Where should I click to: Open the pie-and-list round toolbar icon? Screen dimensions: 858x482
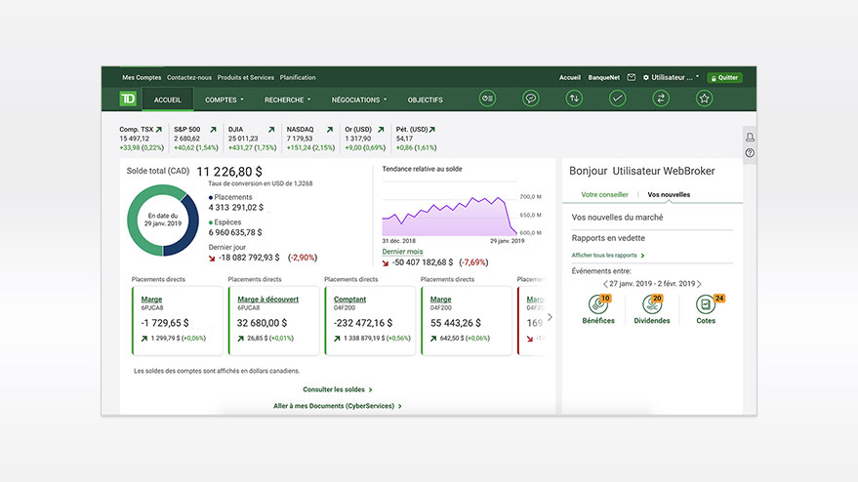[487, 99]
